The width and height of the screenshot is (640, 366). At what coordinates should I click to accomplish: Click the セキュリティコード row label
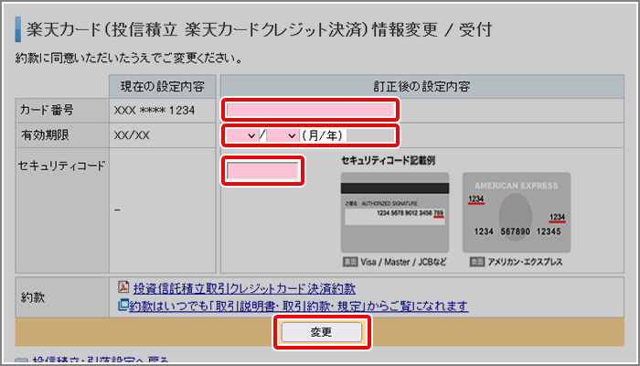pyautogui.click(x=61, y=166)
